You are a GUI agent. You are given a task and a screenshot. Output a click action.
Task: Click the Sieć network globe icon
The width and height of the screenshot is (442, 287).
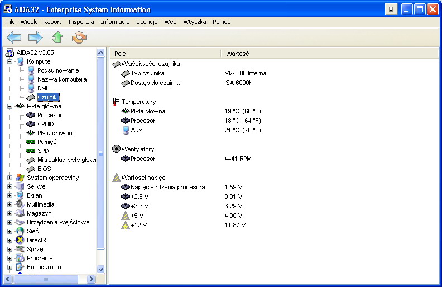click(x=20, y=231)
